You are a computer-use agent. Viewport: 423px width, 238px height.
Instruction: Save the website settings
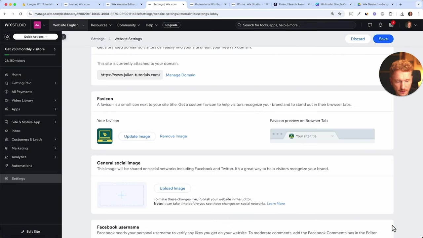[383, 39]
